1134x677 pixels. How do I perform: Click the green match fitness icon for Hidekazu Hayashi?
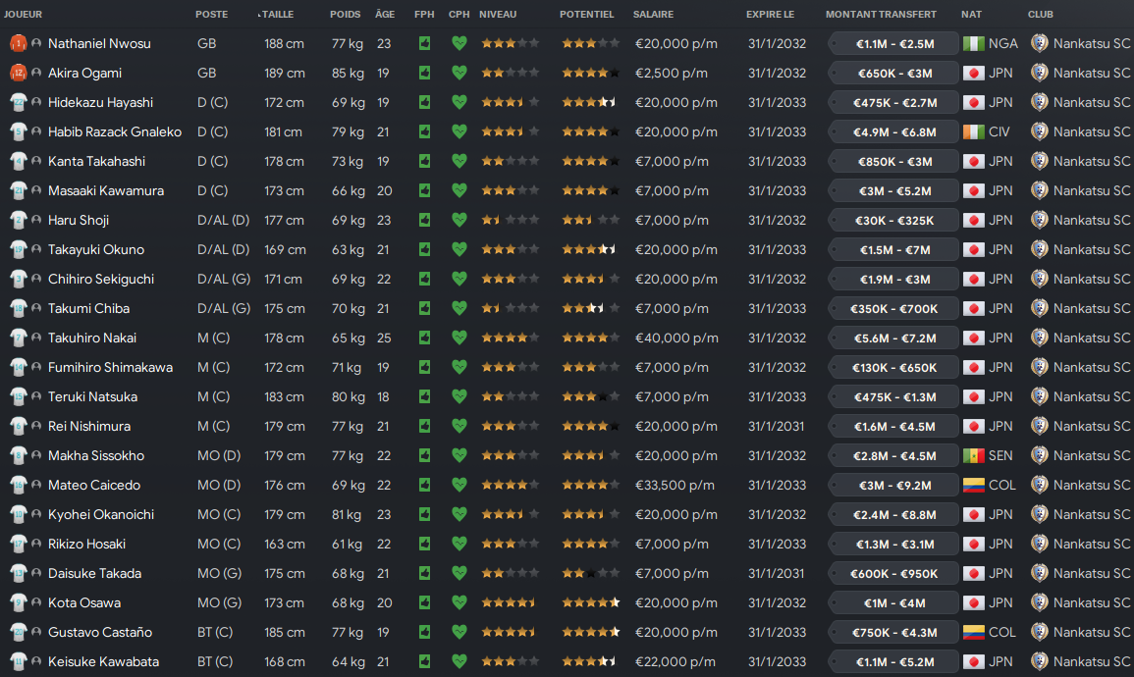click(424, 102)
